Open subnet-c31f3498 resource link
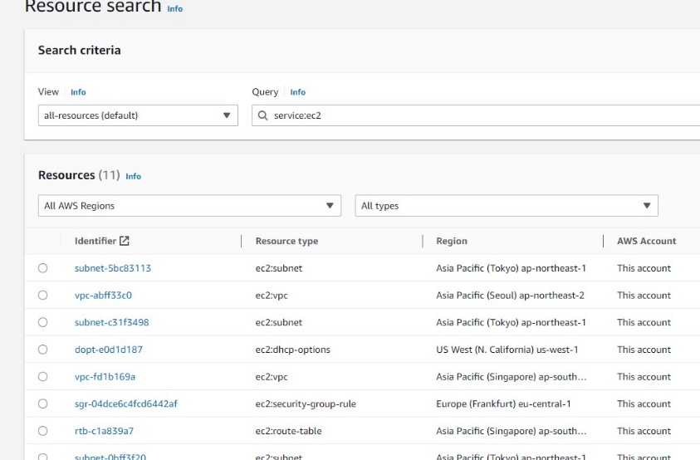The width and height of the screenshot is (700, 460). 111,322
